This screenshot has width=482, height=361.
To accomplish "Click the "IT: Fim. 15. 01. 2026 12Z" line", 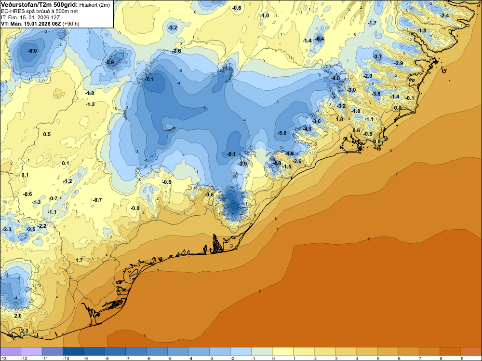I will click(x=30, y=17).
